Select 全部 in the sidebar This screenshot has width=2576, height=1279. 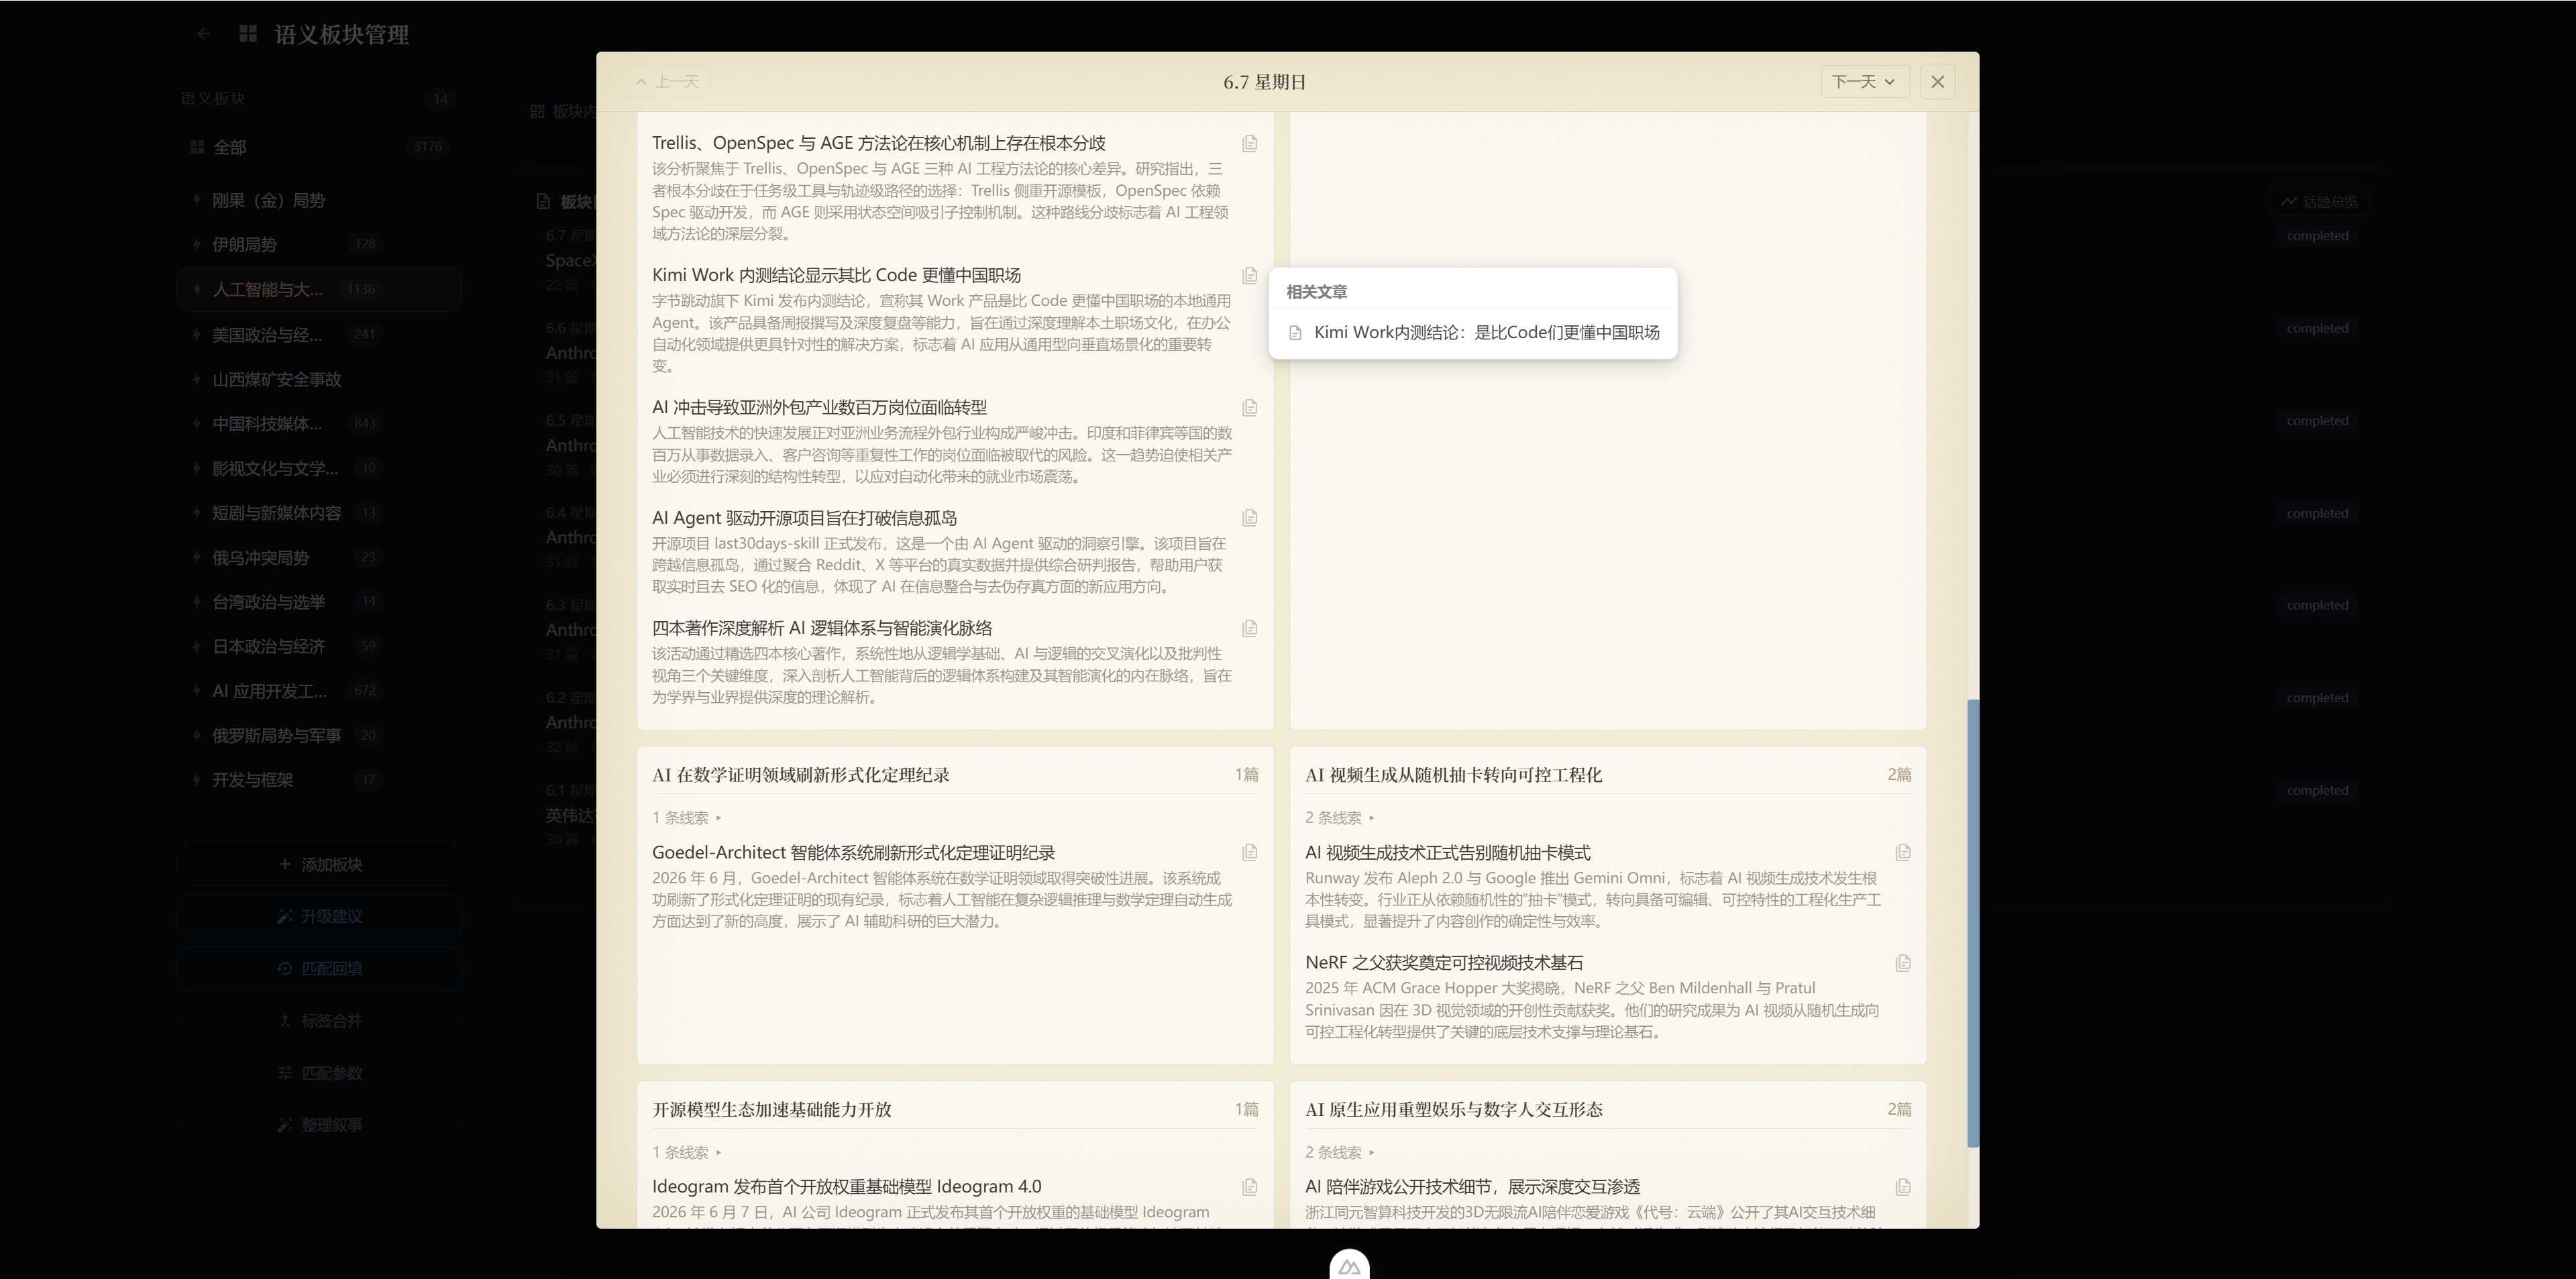point(319,147)
